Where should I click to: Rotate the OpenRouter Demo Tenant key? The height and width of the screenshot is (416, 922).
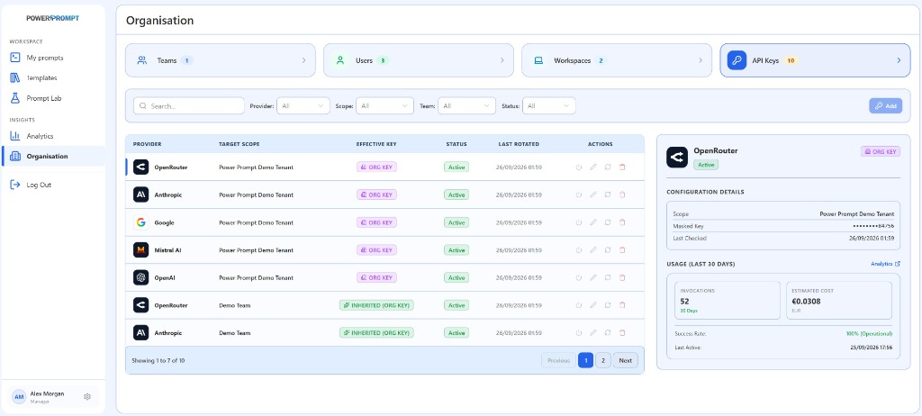(x=608, y=167)
